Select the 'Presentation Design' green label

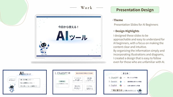coord(135,10)
